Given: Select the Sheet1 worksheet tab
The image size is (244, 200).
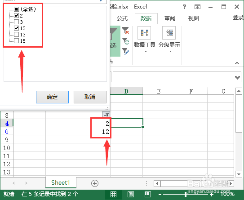Looking at the screenshot, I should (x=61, y=183).
